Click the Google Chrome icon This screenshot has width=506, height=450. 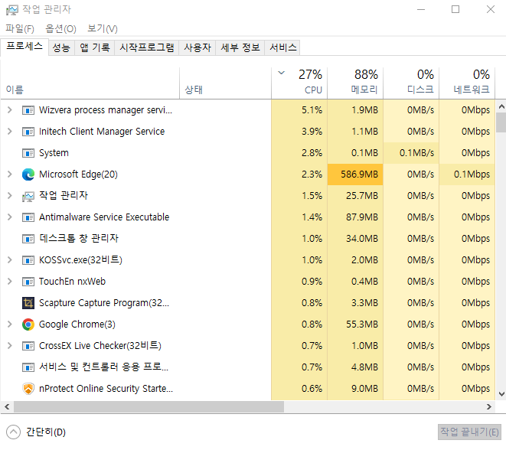[28, 324]
